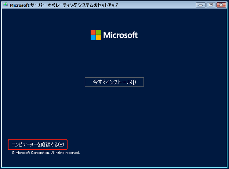Close the setup window
This screenshot has height=169, width=229.
pyautogui.click(x=221, y=5)
